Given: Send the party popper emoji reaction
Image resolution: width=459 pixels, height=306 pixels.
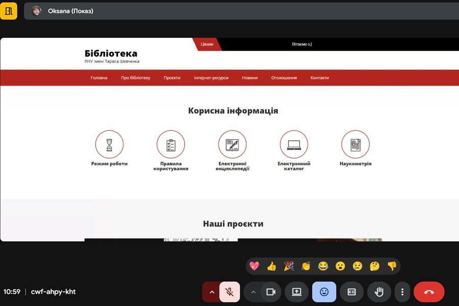Looking at the screenshot, I should coord(289,266).
